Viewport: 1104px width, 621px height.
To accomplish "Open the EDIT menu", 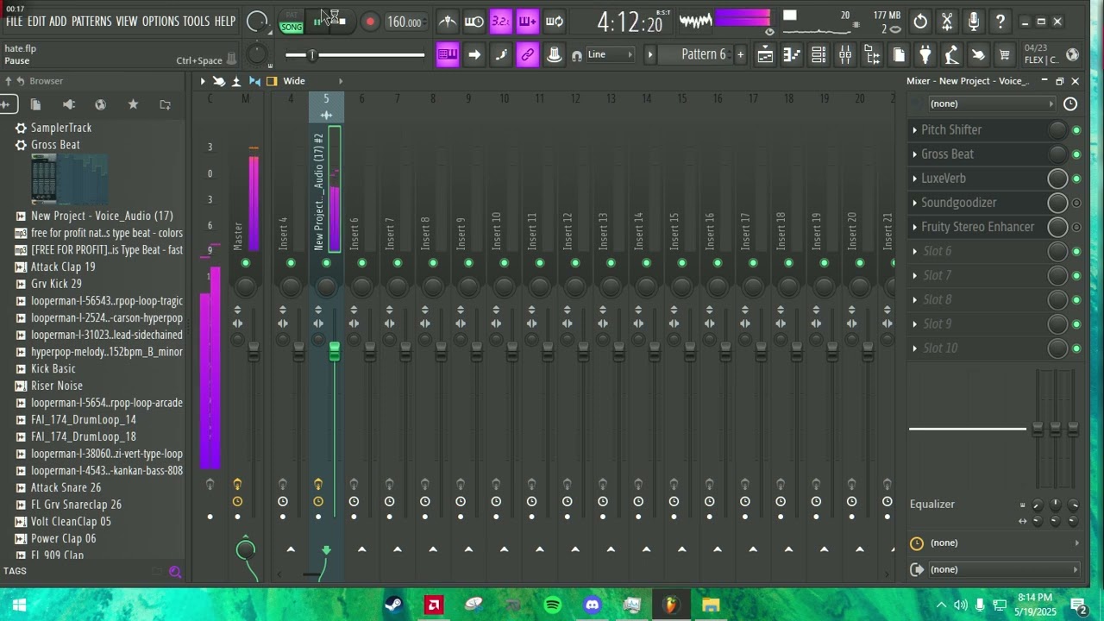I will pyautogui.click(x=36, y=21).
